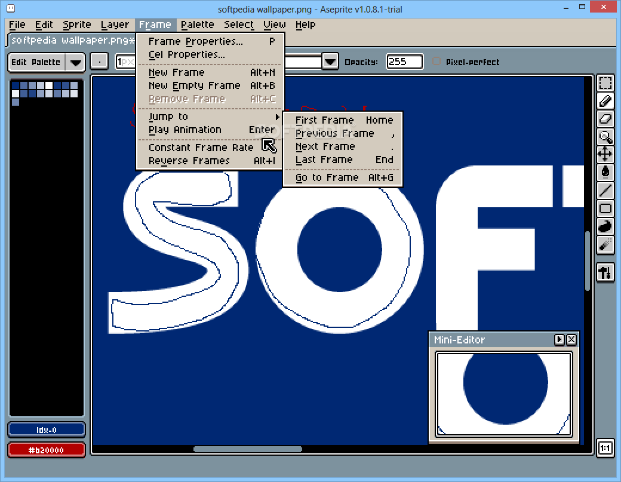Choose Reverse Frames menu item
This screenshot has height=482, width=621.
(210, 161)
